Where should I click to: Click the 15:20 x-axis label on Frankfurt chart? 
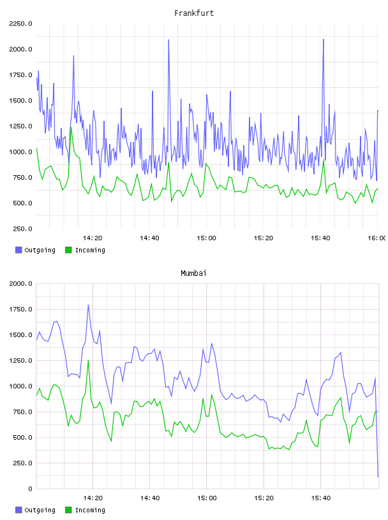click(x=264, y=238)
